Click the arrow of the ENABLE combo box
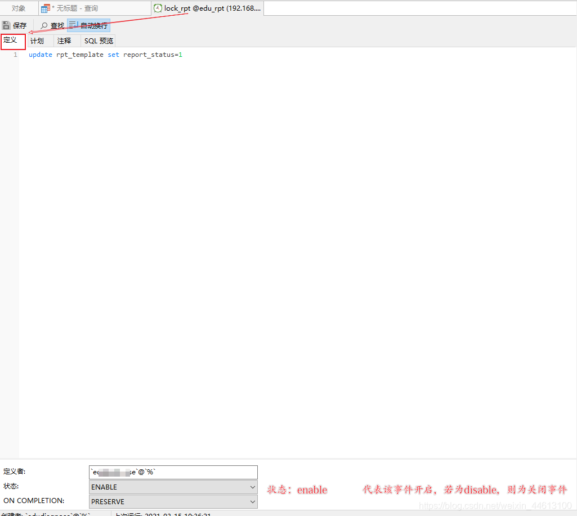The height and width of the screenshot is (516, 577). click(x=252, y=487)
